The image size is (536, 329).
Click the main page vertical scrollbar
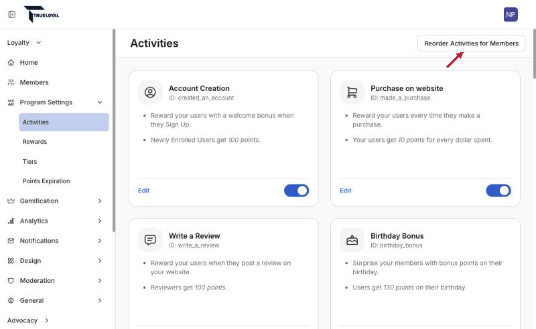[534, 54]
